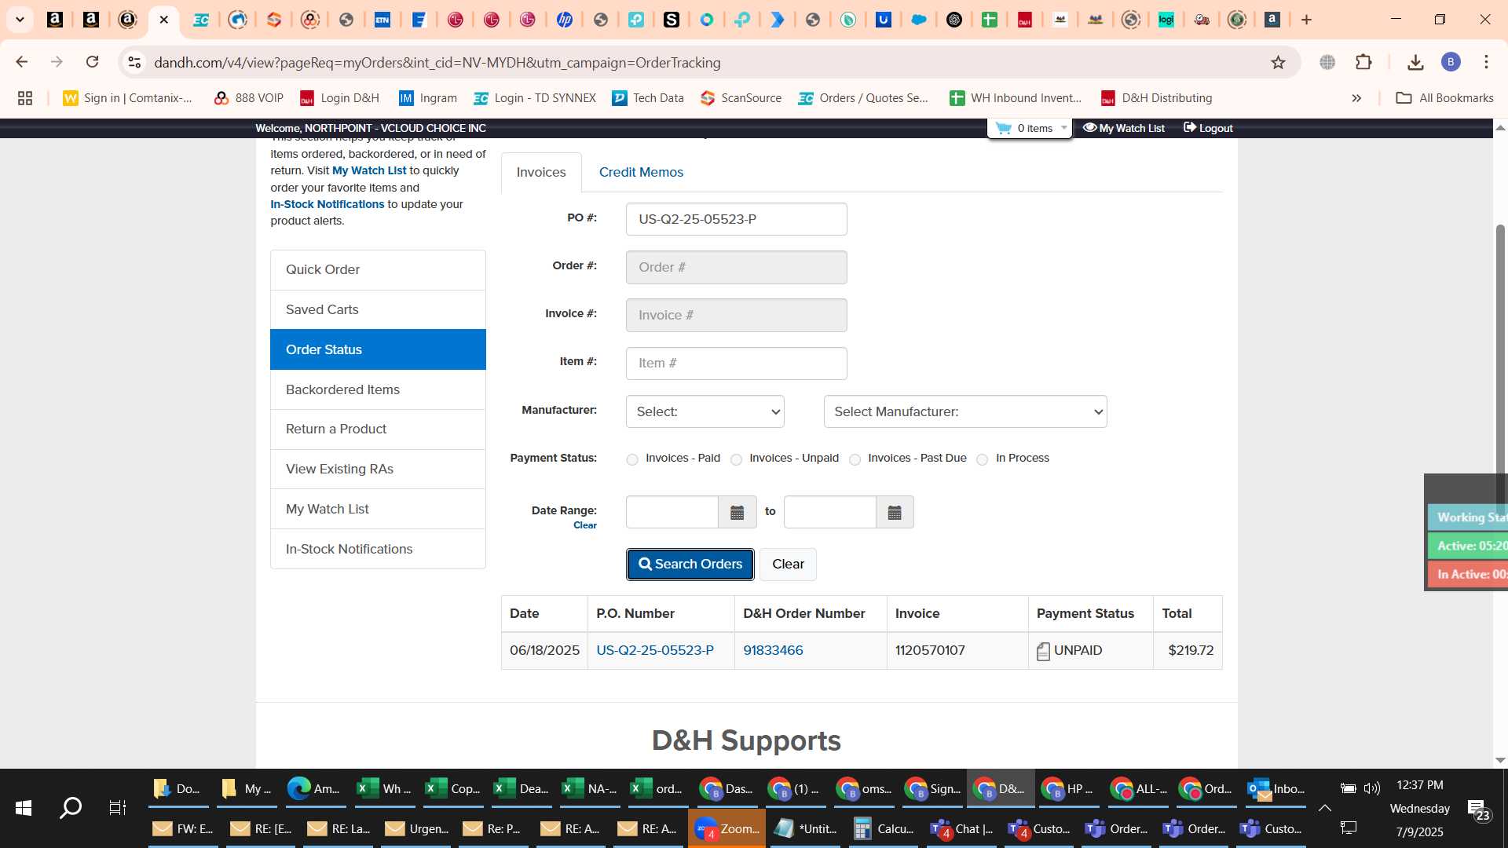This screenshot has width=1508, height=848.
Task: Click the end date range field
Action: point(830,512)
